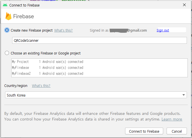Expand the South Korea country dropdown
This screenshot has width=192, height=138.
pos(184,95)
